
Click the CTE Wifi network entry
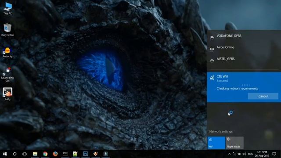pos(244,87)
